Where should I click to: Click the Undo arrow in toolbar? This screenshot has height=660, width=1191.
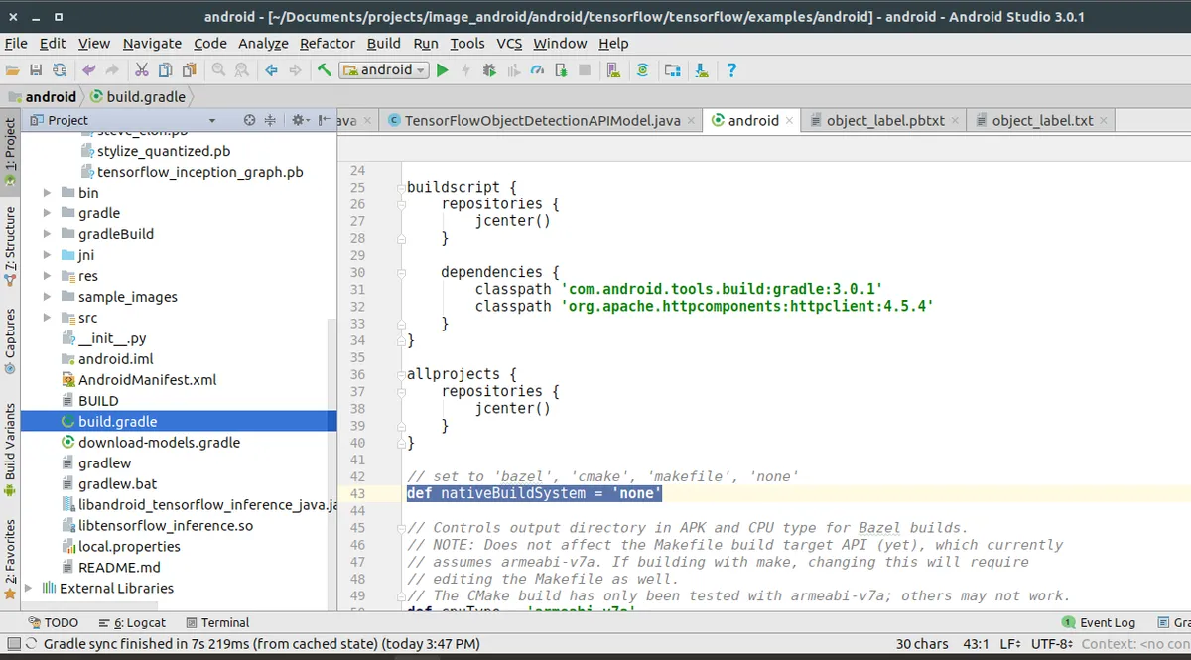[x=89, y=69]
